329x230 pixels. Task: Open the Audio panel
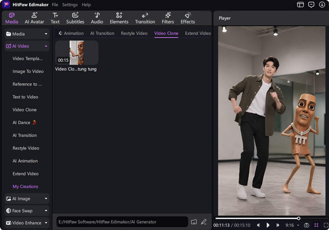tap(97, 18)
